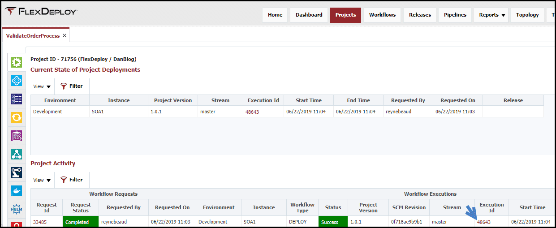Click the Release column header
Screen dimensions: 556x228
(513, 100)
